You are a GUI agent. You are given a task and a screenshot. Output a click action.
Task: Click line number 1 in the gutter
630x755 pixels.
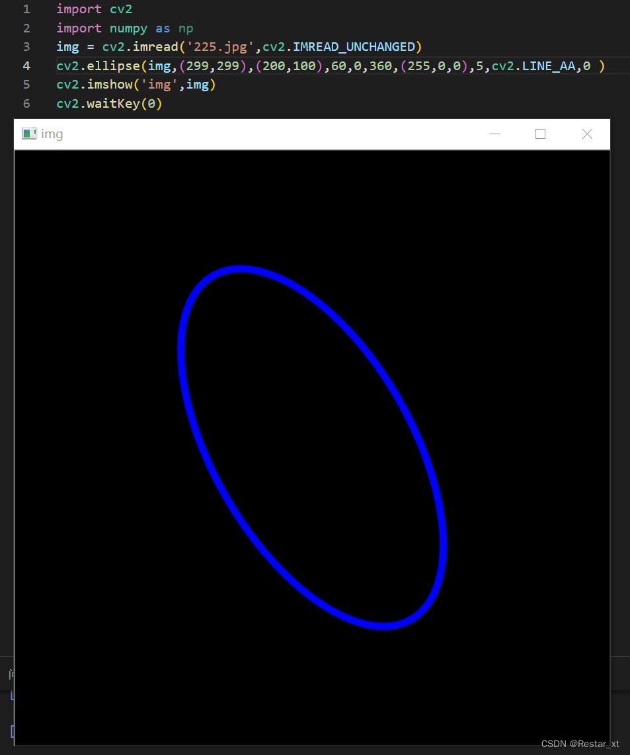(26, 9)
